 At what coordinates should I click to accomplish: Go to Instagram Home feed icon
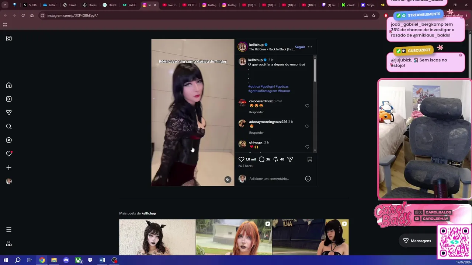click(x=9, y=85)
